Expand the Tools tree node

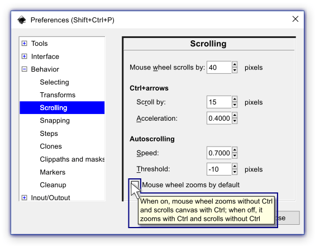click(25, 44)
